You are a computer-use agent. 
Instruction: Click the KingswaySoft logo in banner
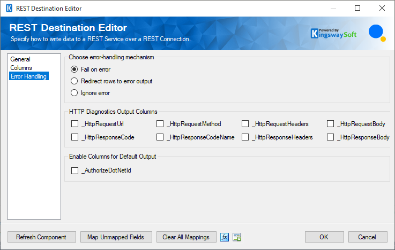click(x=333, y=33)
